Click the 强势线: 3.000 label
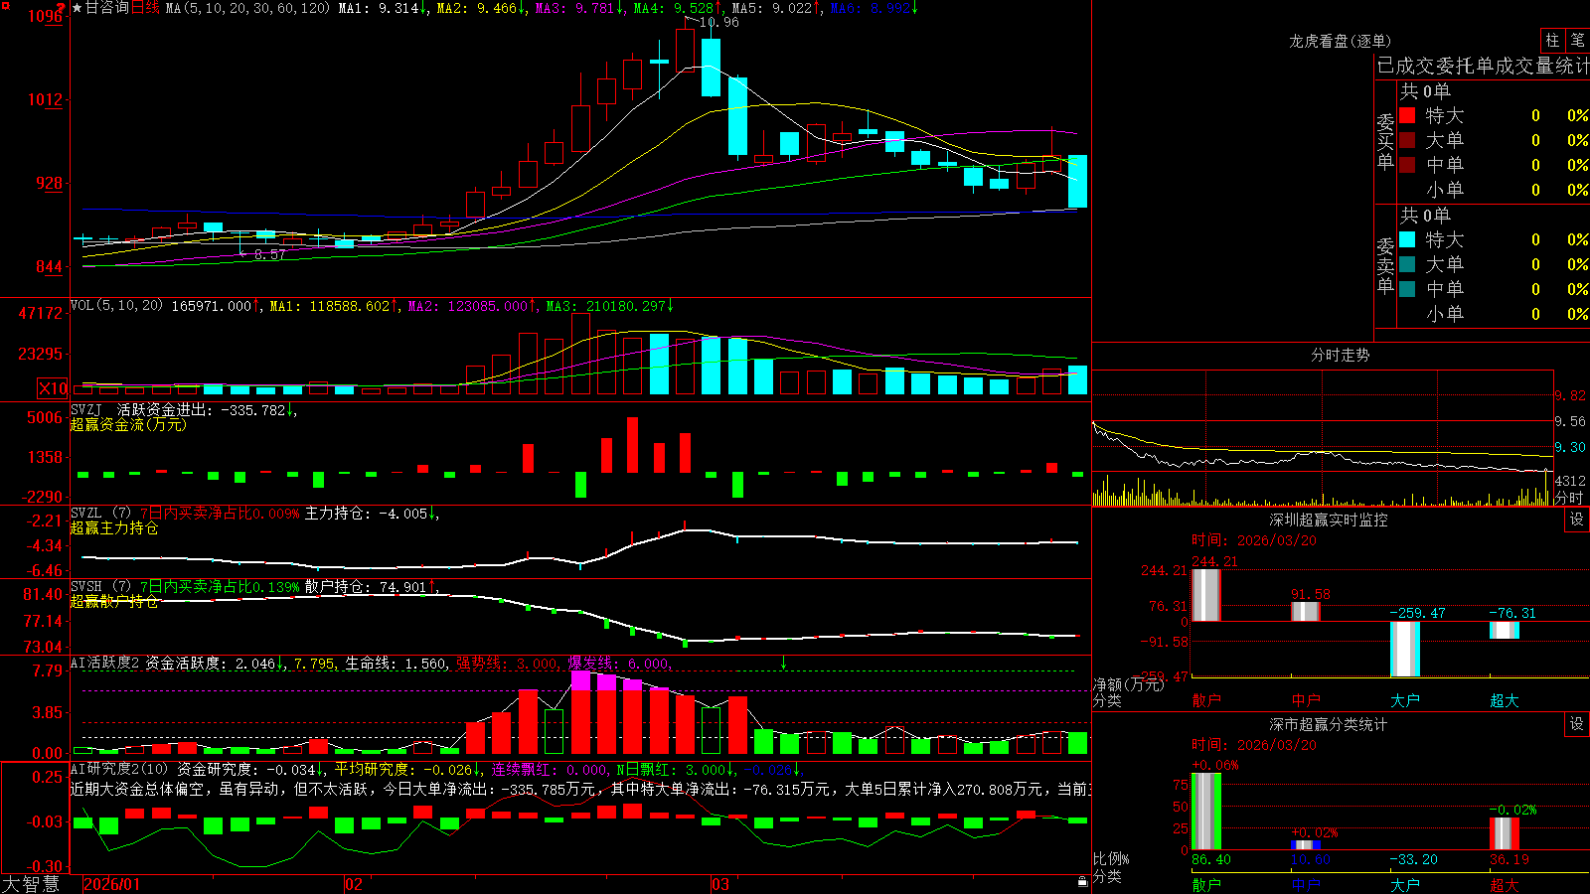 [x=507, y=664]
